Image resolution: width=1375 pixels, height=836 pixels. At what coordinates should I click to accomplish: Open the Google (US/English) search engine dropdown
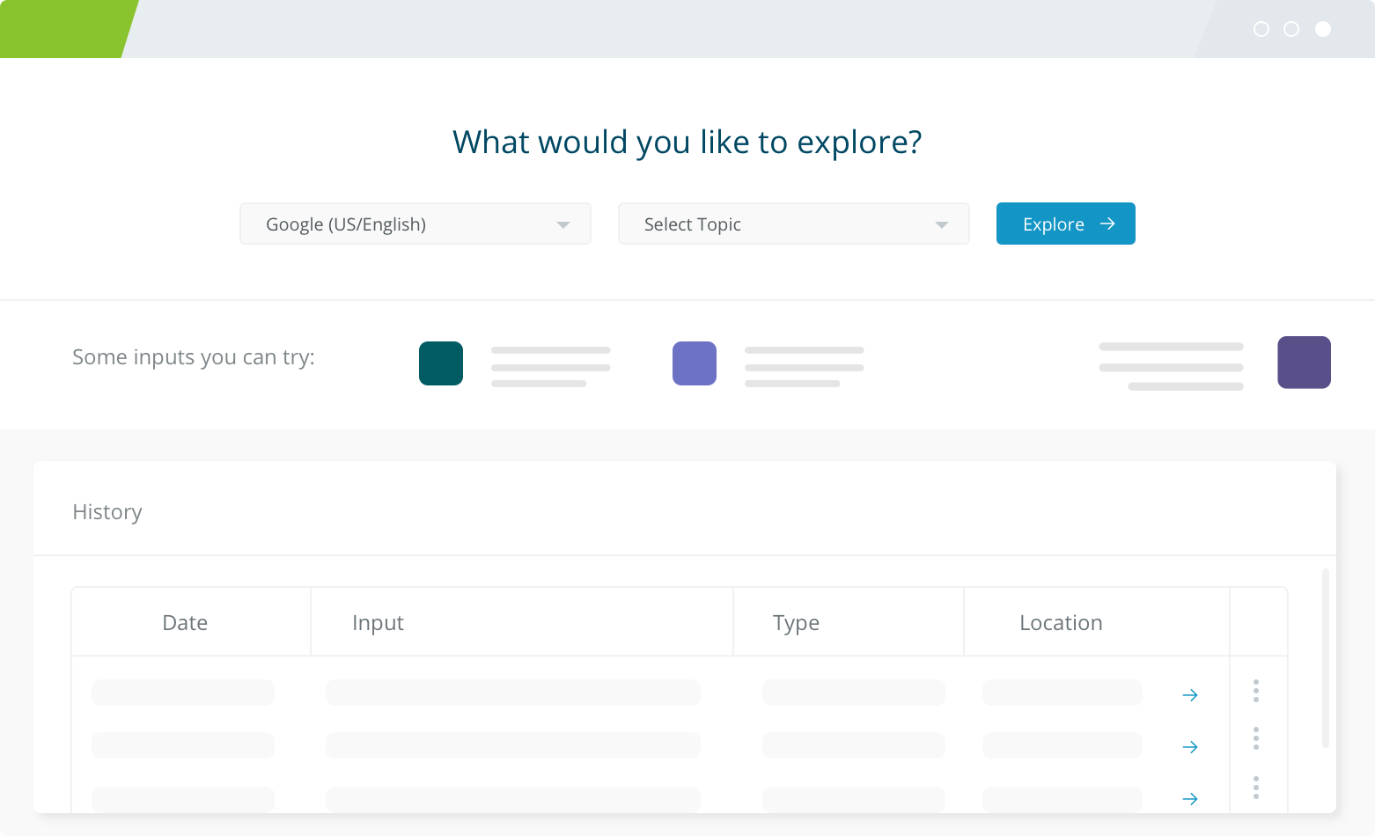coord(415,224)
